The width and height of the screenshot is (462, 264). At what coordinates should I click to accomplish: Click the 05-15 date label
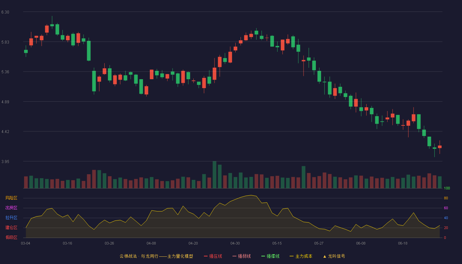pos(277,243)
